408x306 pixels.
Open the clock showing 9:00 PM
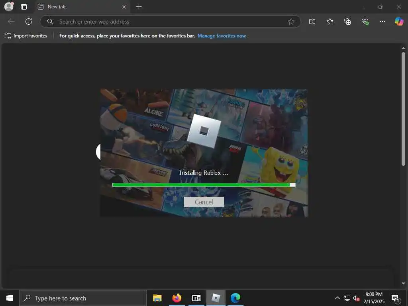click(374, 298)
